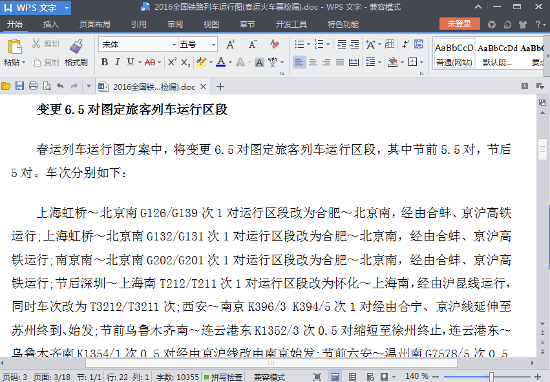The width and height of the screenshot is (550, 382).
Task: Increase paragraph indent
Action: pyautogui.click(x=354, y=44)
